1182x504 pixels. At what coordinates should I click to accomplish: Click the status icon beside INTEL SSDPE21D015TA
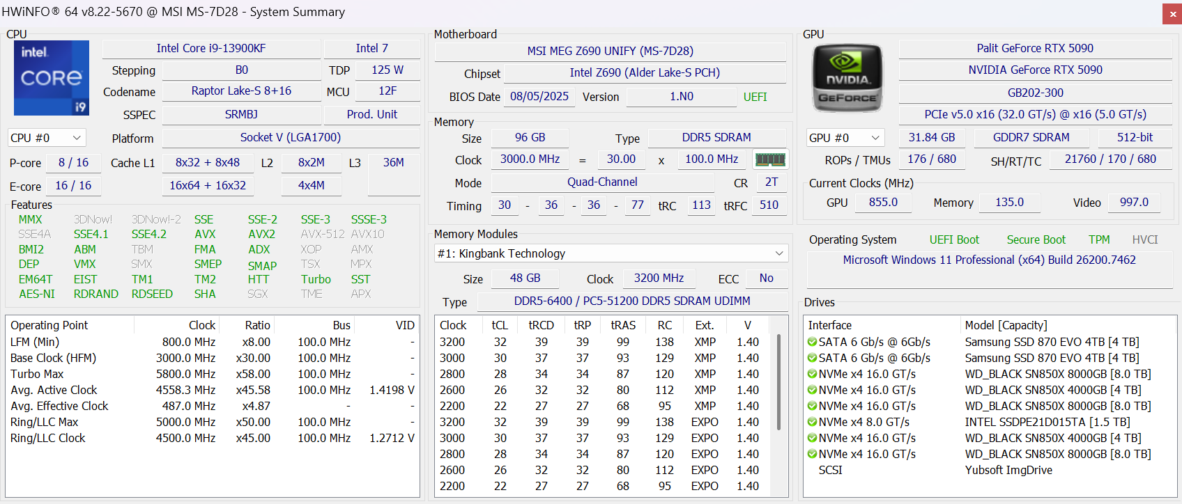click(812, 423)
